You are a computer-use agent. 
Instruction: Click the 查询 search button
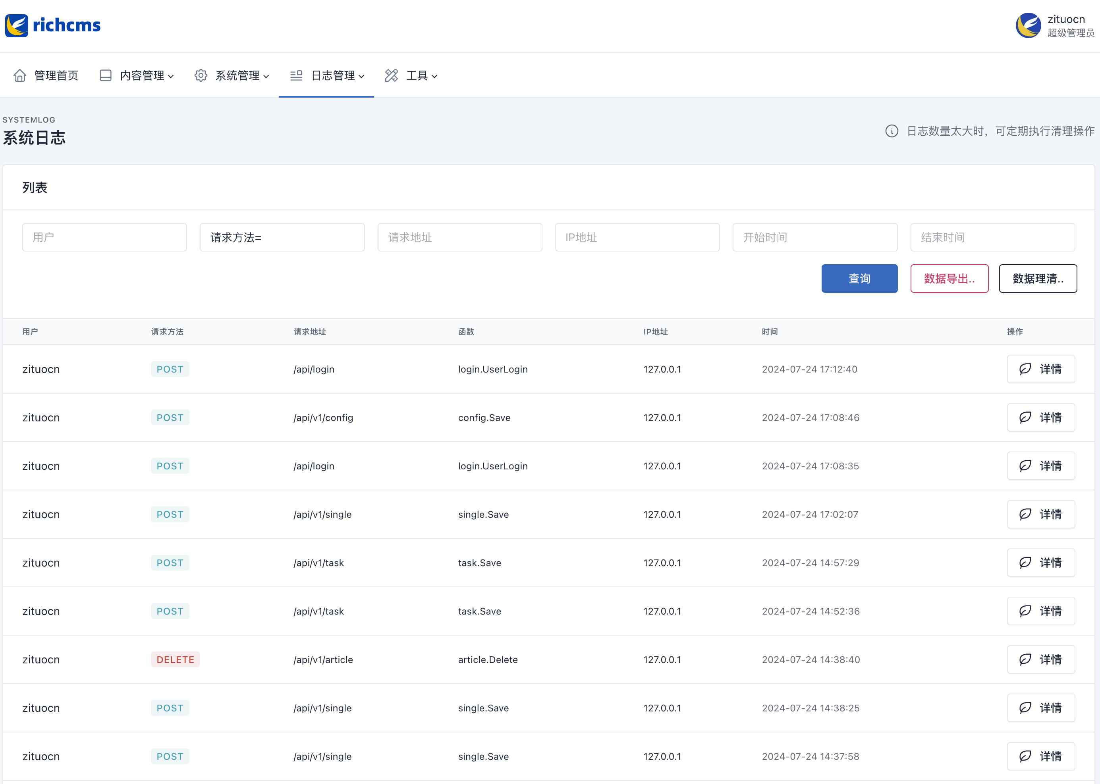pyautogui.click(x=859, y=278)
